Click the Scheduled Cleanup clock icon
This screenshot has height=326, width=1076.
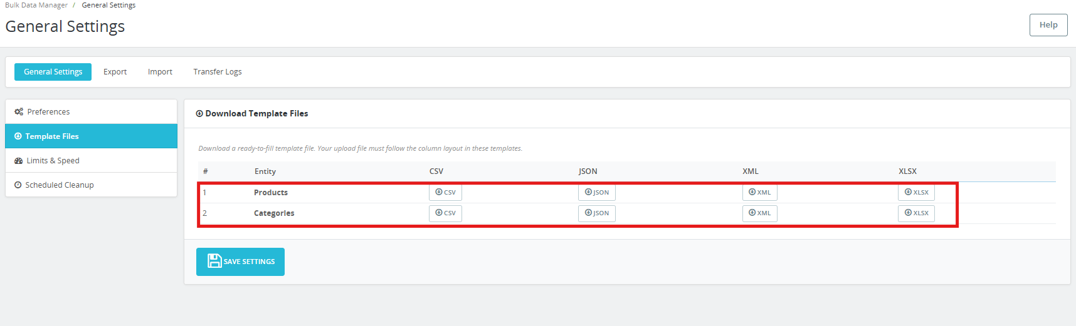(18, 185)
